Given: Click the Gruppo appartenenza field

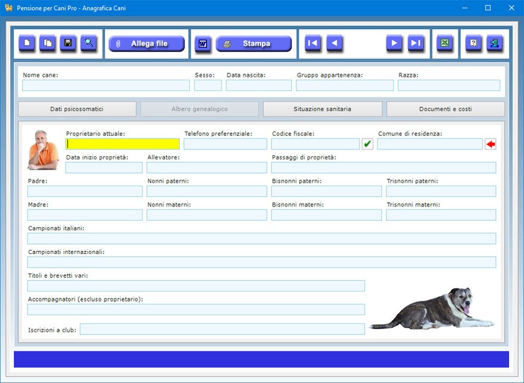Looking at the screenshot, I should pyautogui.click(x=345, y=86).
